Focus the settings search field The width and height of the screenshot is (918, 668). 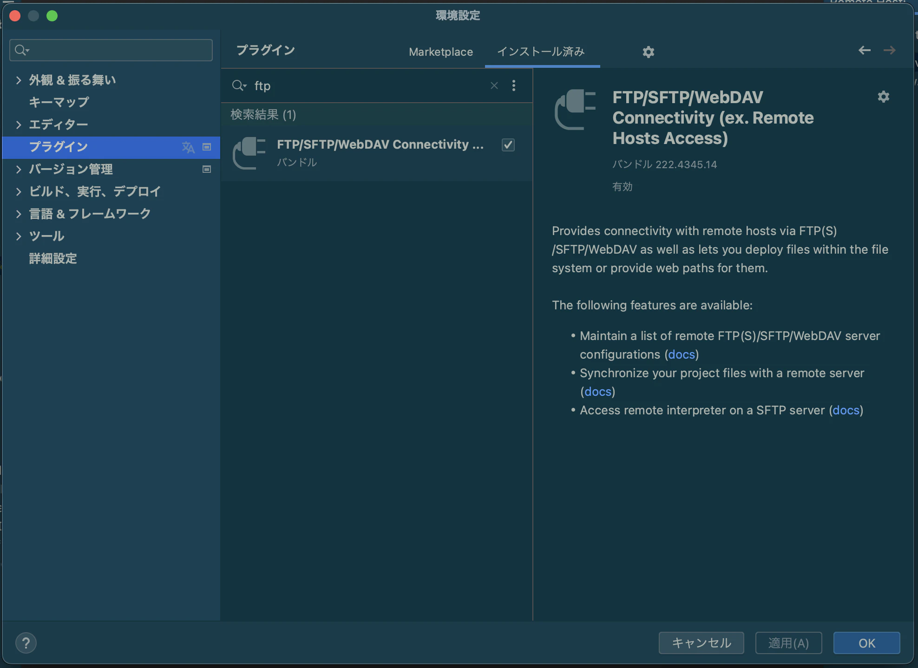tap(111, 50)
